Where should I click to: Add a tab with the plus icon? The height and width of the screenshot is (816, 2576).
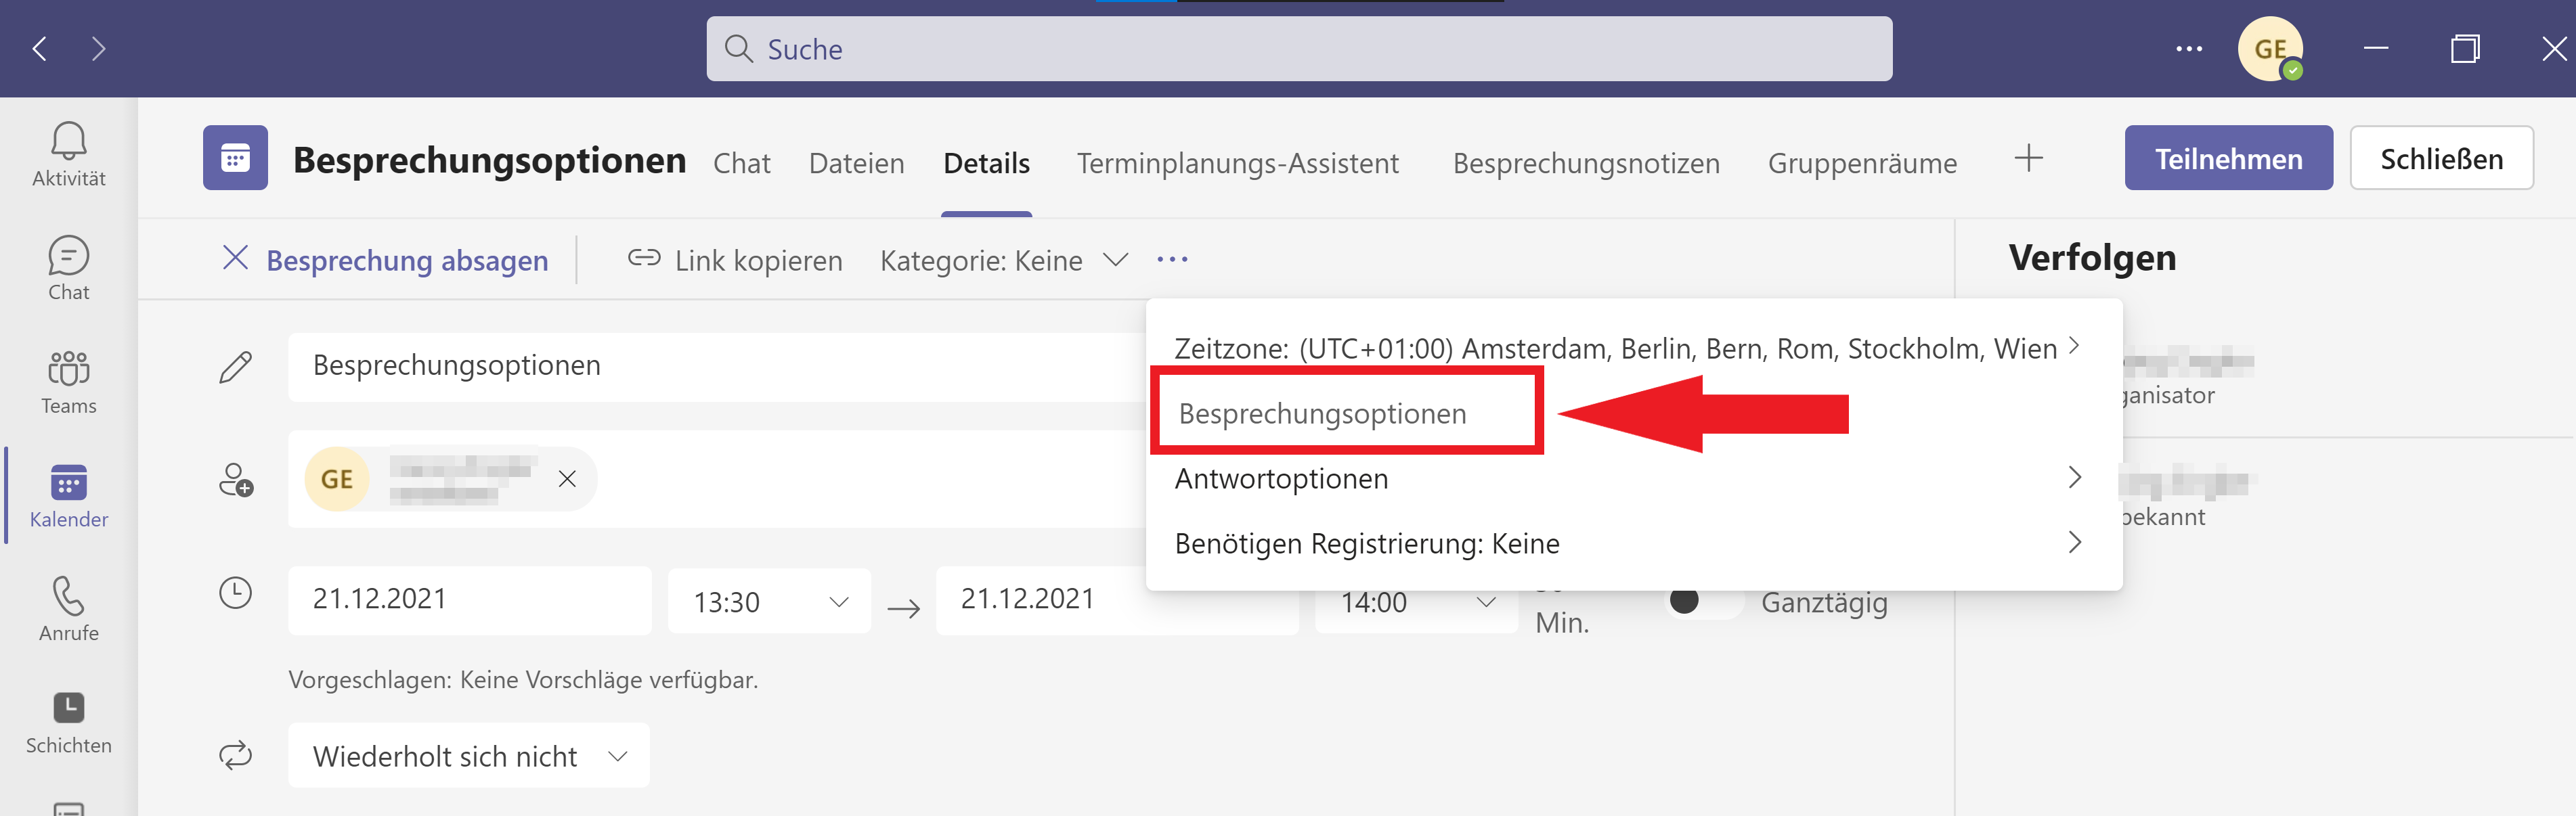[x=2028, y=158]
